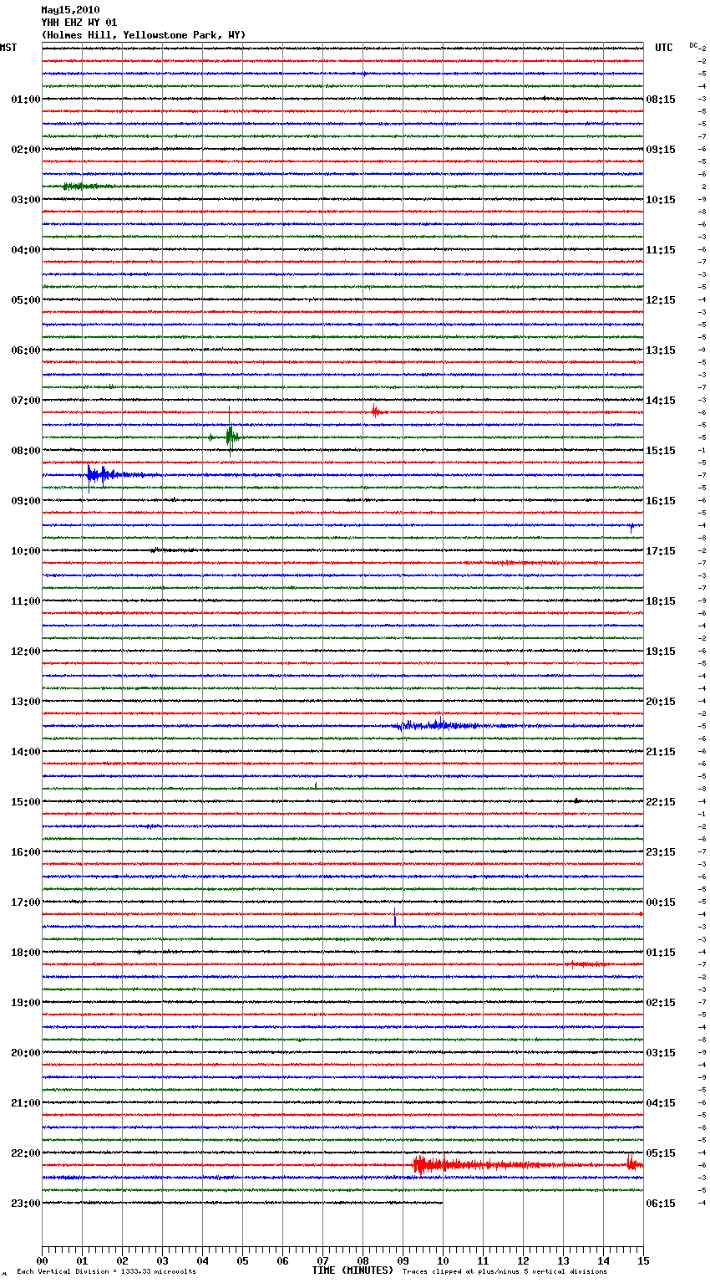This screenshot has height=1283, width=710.
Task: Click the large green seismic burst near 07:45 MST
Action: 231,436
